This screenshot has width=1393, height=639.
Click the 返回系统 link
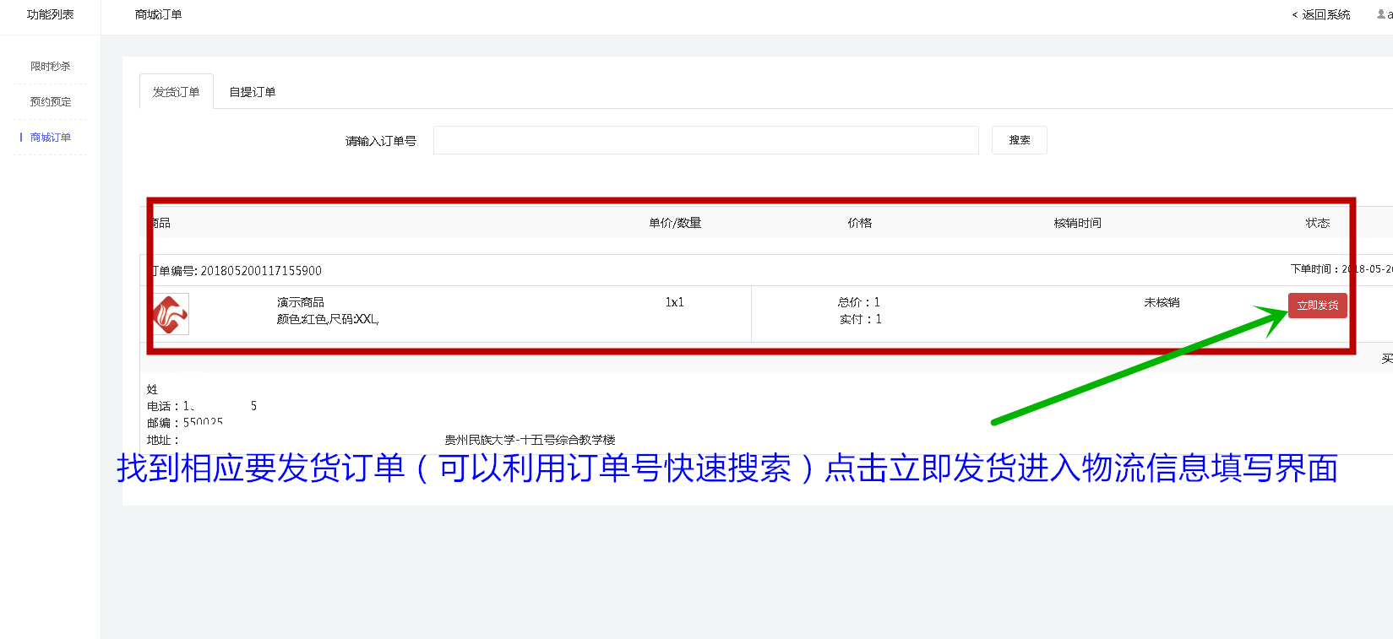pyautogui.click(x=1321, y=14)
